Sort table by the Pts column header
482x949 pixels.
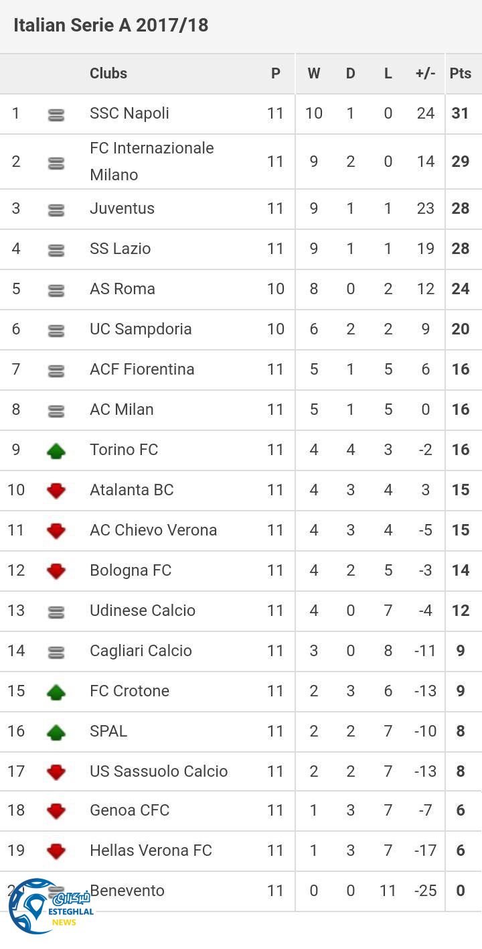click(461, 74)
